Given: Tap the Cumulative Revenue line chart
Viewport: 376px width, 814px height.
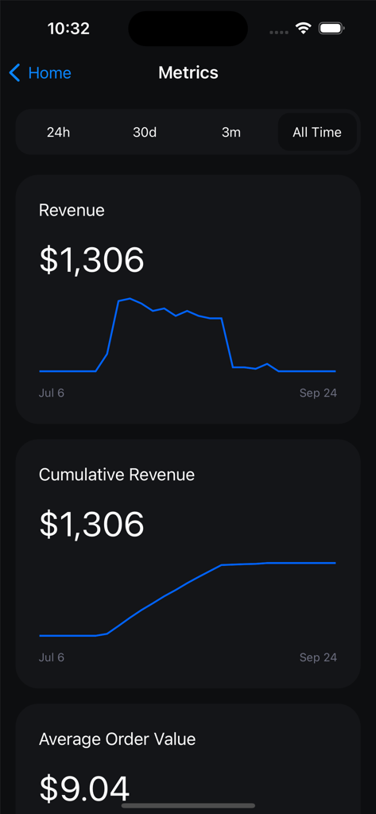Looking at the screenshot, I should coord(188,599).
